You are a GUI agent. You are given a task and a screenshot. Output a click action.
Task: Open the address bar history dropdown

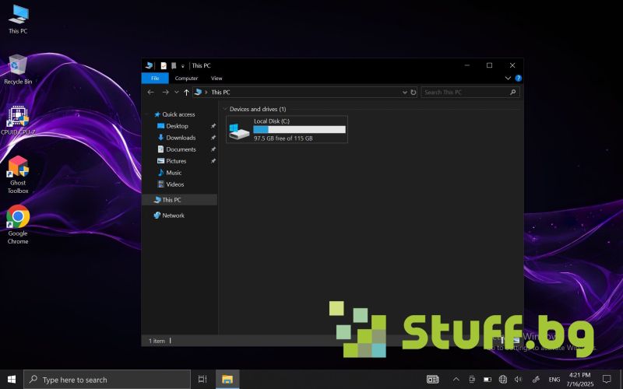pyautogui.click(x=405, y=92)
